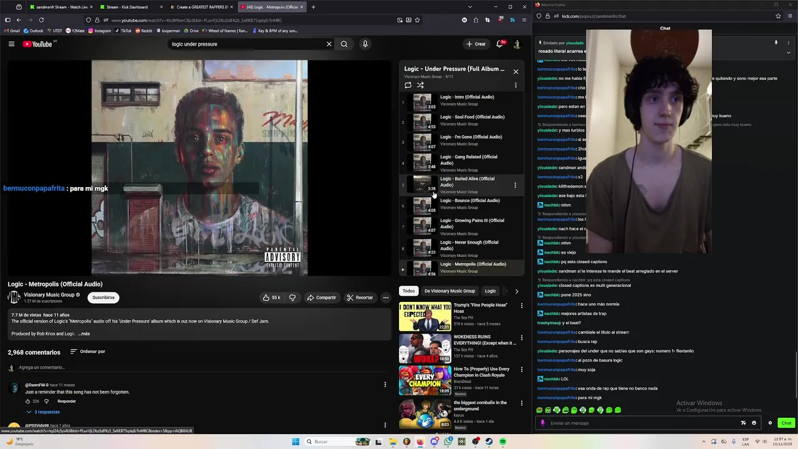Open Spotify from the taskbar
The height and width of the screenshot is (449, 798).
click(502, 442)
